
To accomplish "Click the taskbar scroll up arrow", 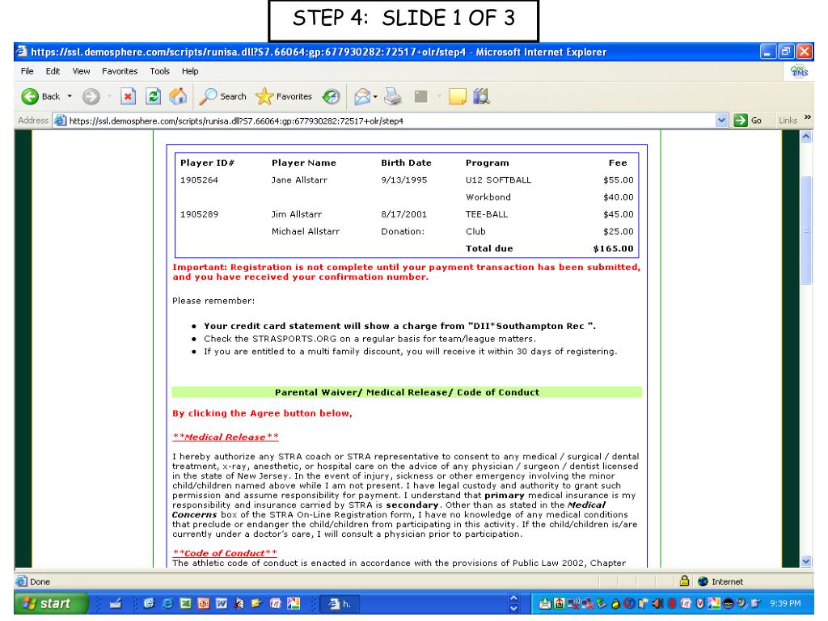I will pos(513,598).
